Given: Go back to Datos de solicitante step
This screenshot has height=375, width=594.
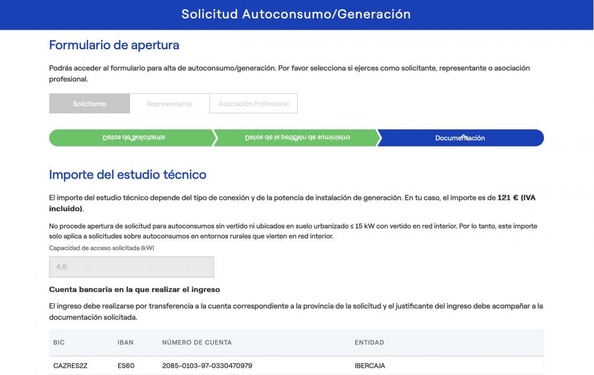Looking at the screenshot, I should click(x=131, y=138).
